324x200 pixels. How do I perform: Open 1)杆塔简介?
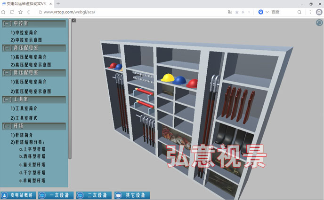[x=22, y=135]
